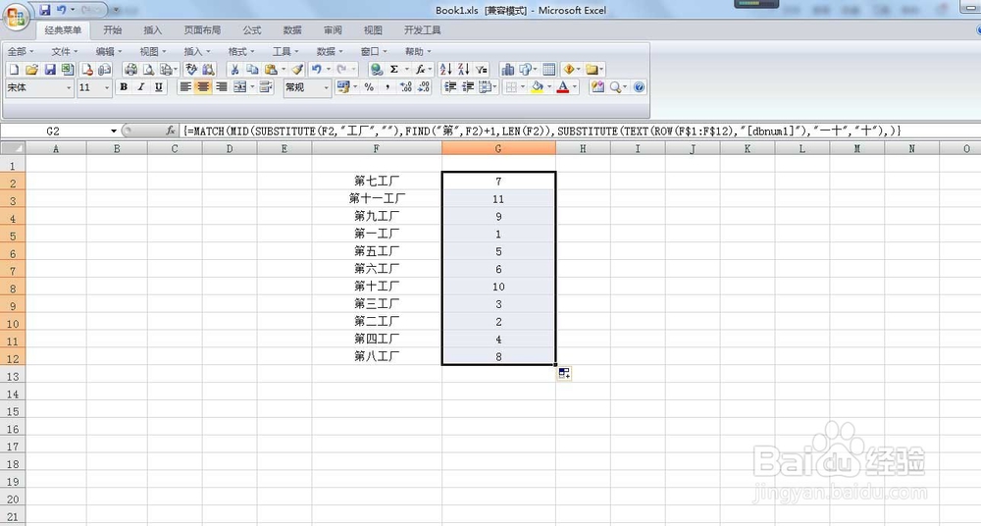The height and width of the screenshot is (526, 981).
Task: Increase decimal places
Action: (x=405, y=87)
